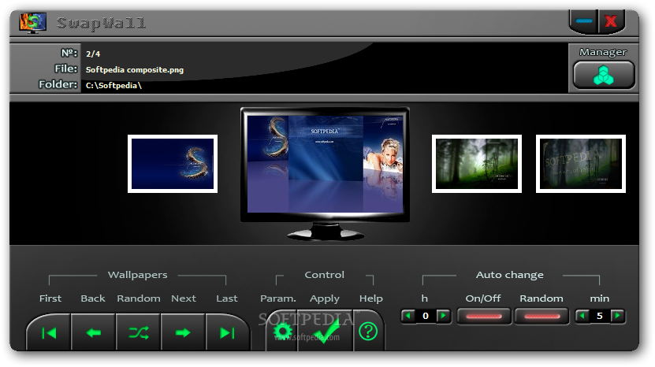Click the wallpaper number 2/4
655x367 pixels.
coord(93,54)
